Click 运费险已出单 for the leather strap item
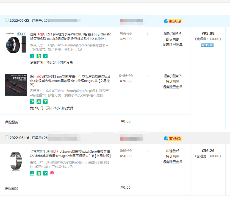Image resolution: width=230 pixels, height=198 pixels. coord(173,87)
